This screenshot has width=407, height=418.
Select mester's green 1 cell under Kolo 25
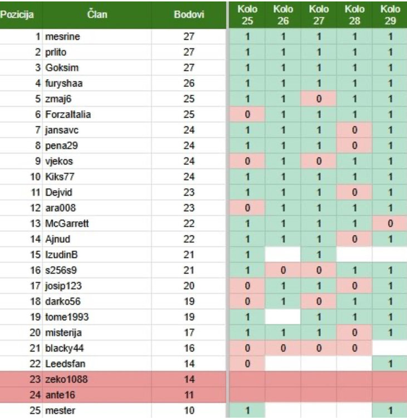click(247, 411)
